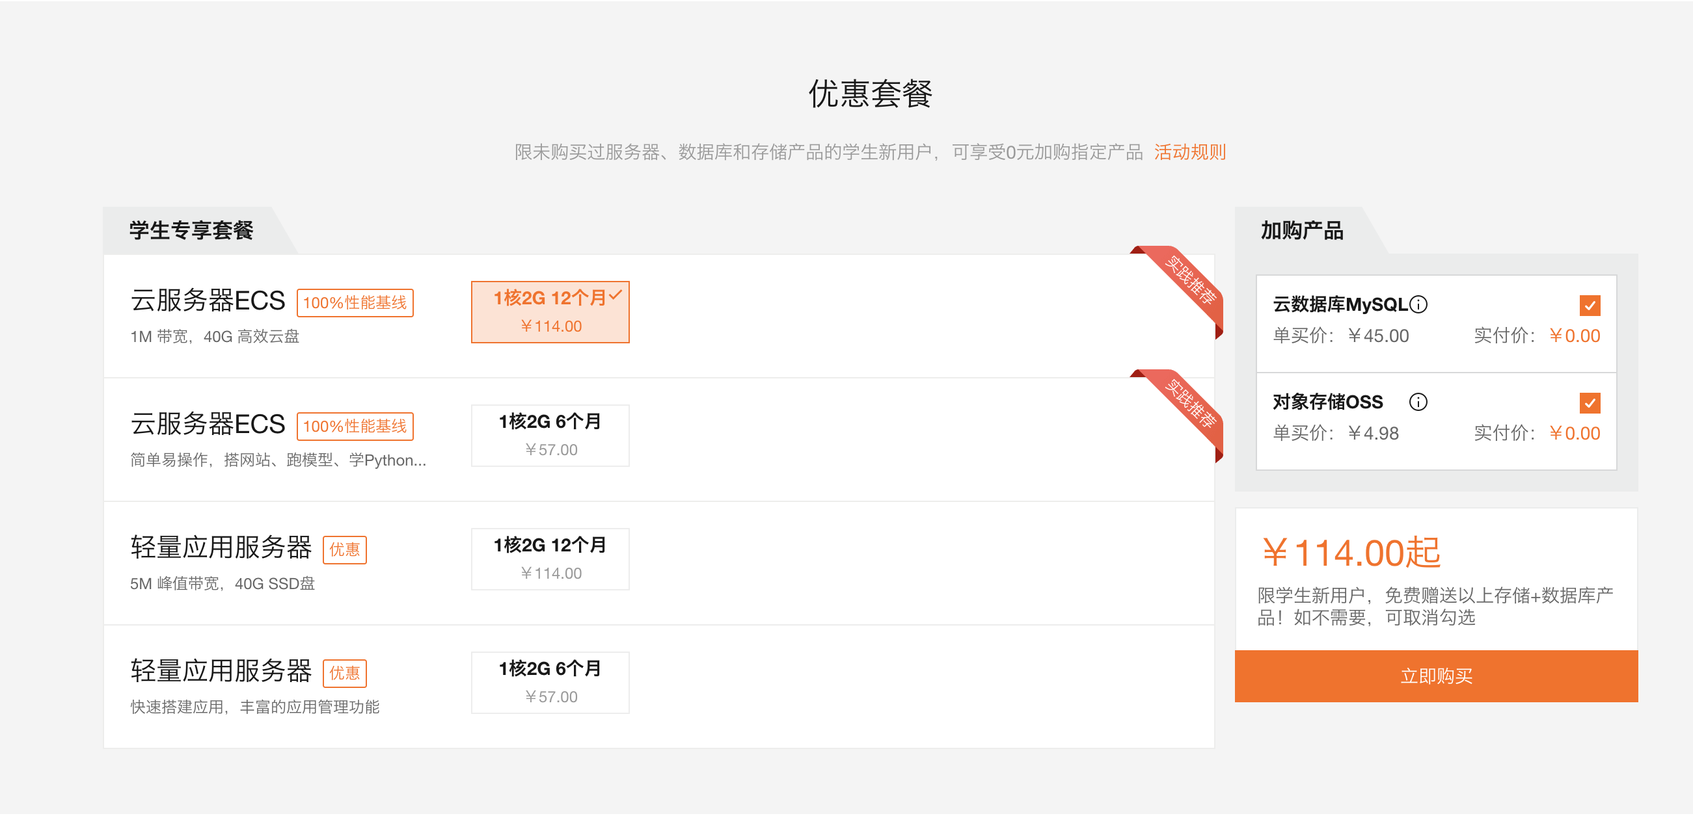The width and height of the screenshot is (1693, 818).
Task: Open the 对象存储OSS info icon
Action: click(x=1418, y=402)
